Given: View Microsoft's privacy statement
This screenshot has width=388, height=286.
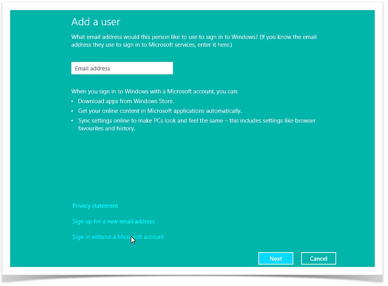Looking at the screenshot, I should pyautogui.click(x=95, y=206).
